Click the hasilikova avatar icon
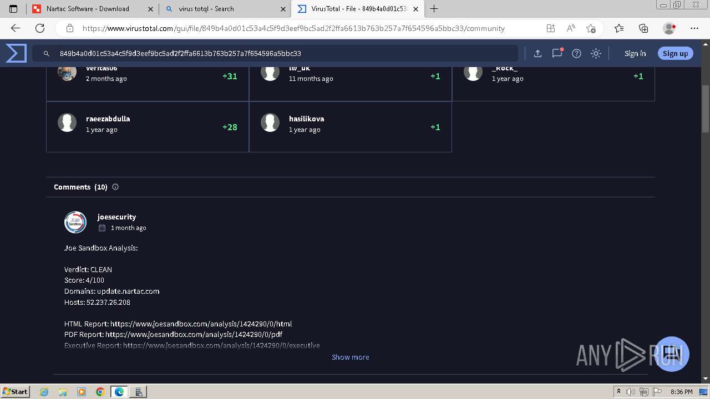 (x=270, y=122)
